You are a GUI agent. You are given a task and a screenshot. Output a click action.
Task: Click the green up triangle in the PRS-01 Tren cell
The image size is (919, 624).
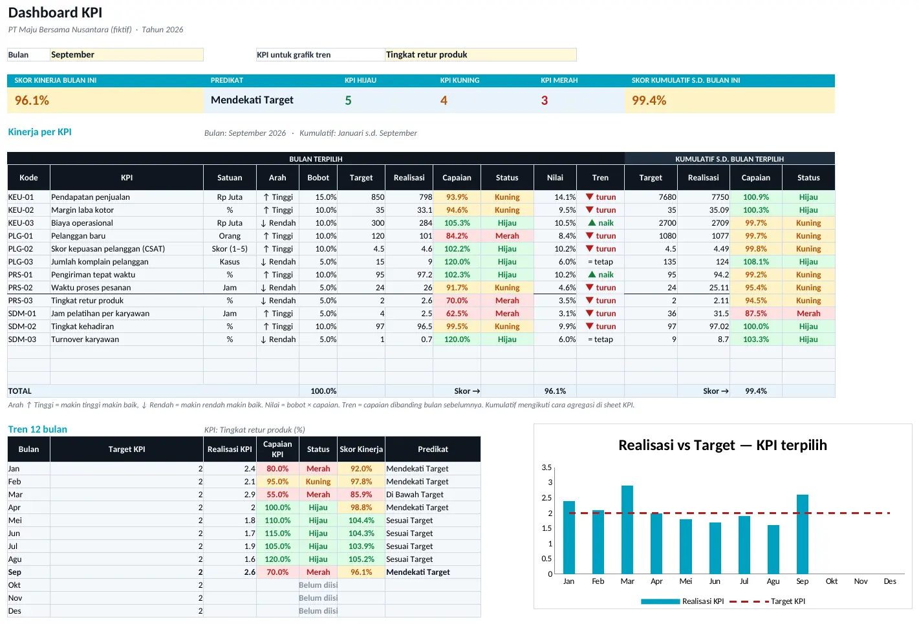[x=592, y=274]
